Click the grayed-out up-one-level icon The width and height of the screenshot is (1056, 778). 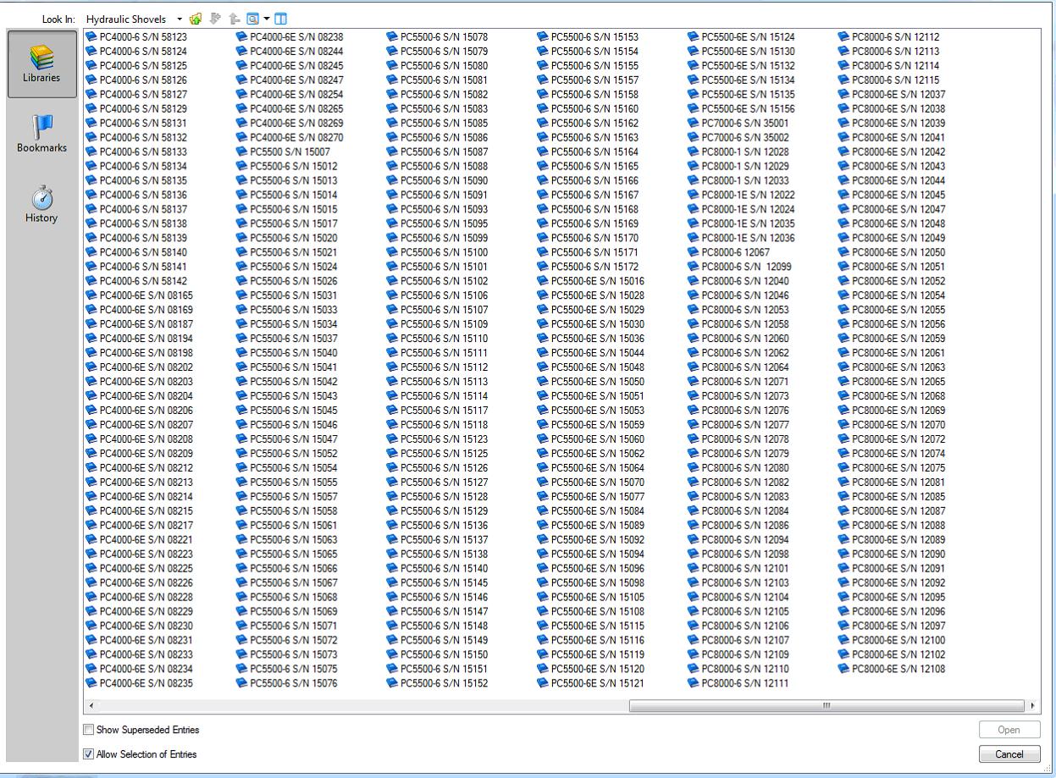pos(234,19)
